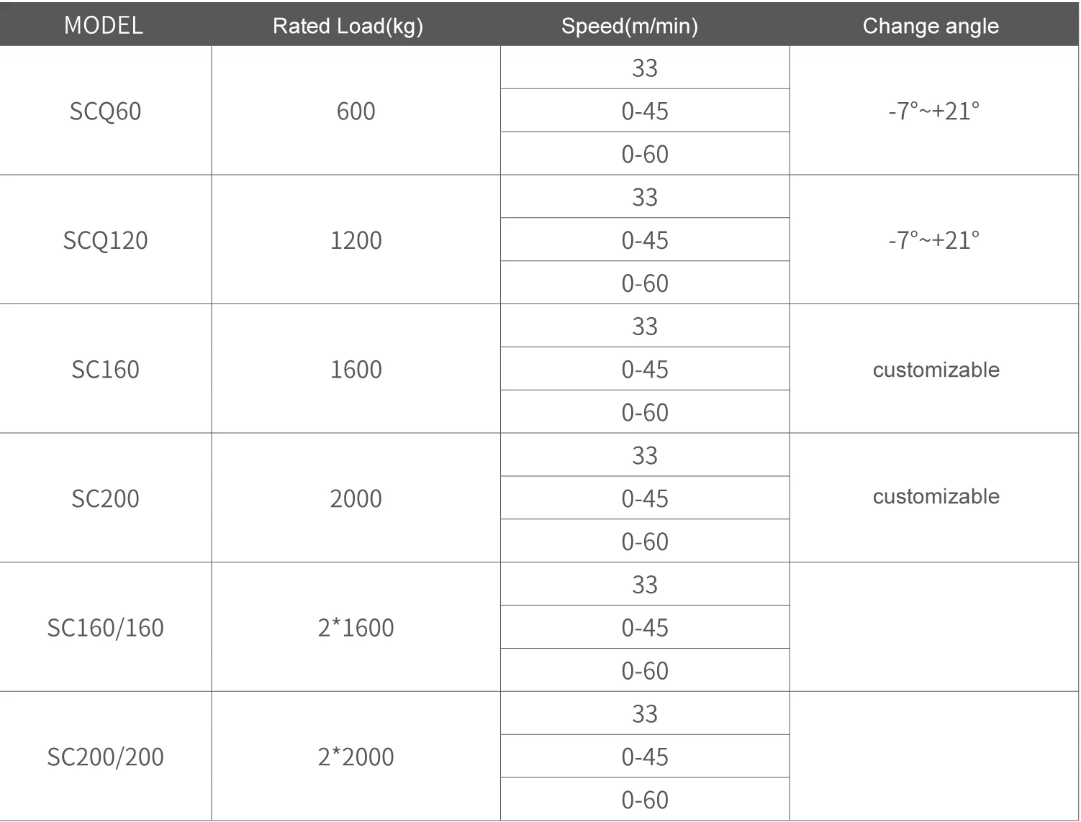This screenshot has width=1081, height=822.
Task: Click the 33 speed for SCQ120
Action: pos(645,197)
